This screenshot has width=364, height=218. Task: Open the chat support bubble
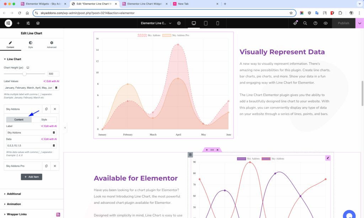click(x=349, y=214)
